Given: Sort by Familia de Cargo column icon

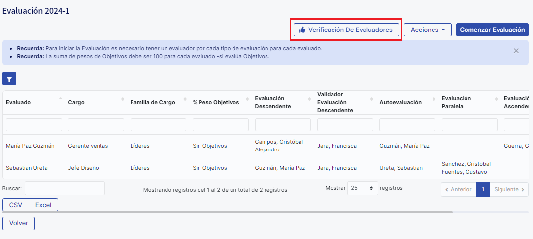Looking at the screenshot, I should coord(185,99).
